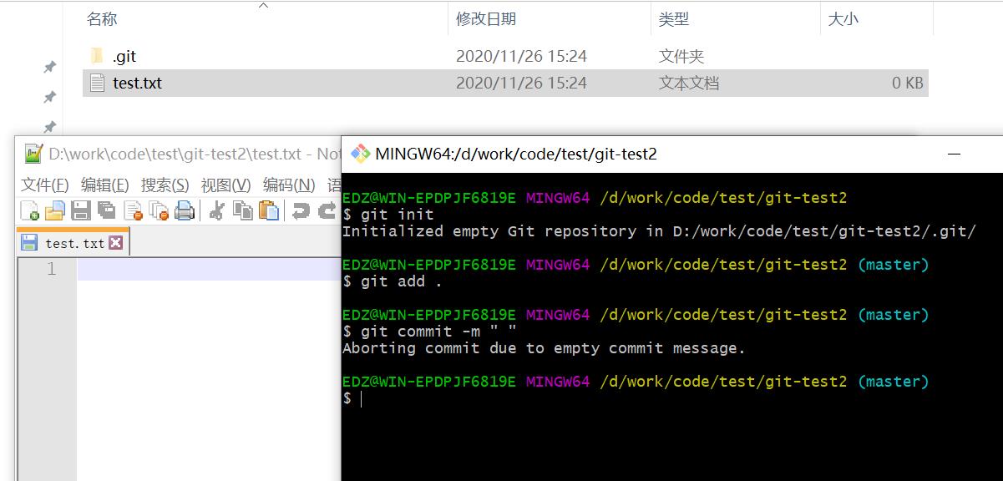Click the middle pin icon in Explorer sidebar
The image size is (1003, 481).
(49, 97)
